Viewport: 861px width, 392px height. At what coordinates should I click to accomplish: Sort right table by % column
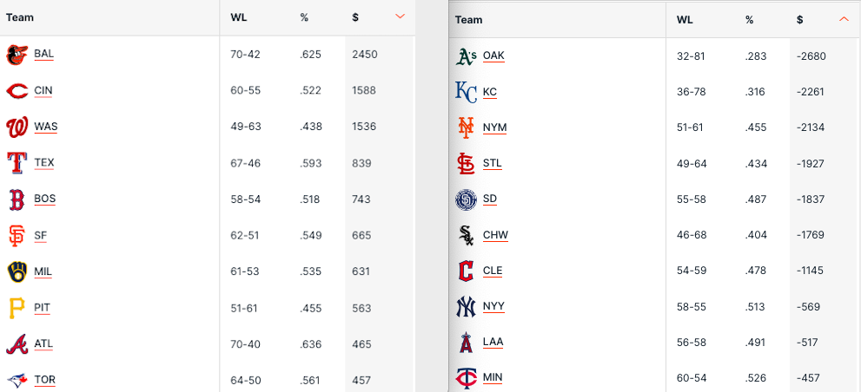[x=749, y=20]
